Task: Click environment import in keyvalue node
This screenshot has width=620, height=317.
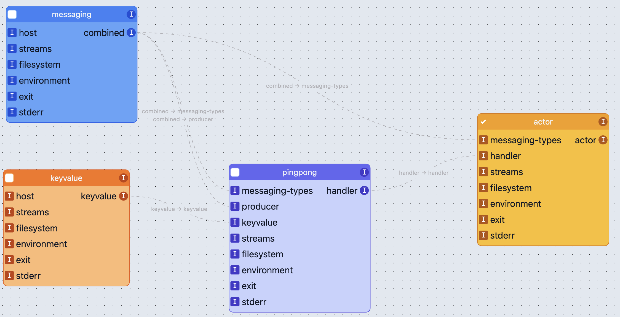Action: coord(9,244)
